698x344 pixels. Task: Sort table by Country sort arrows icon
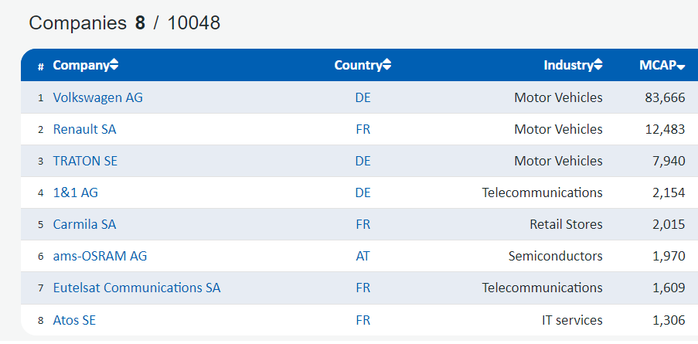[x=386, y=66]
